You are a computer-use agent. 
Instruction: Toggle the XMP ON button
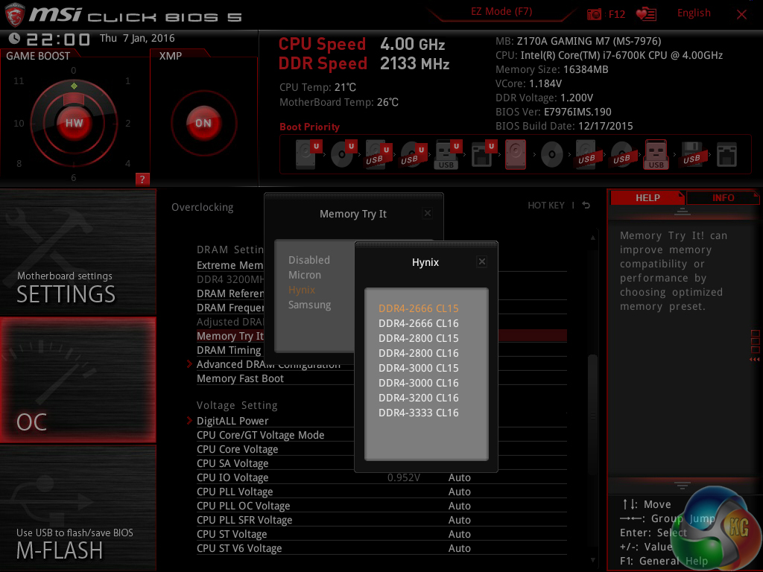[x=203, y=123]
